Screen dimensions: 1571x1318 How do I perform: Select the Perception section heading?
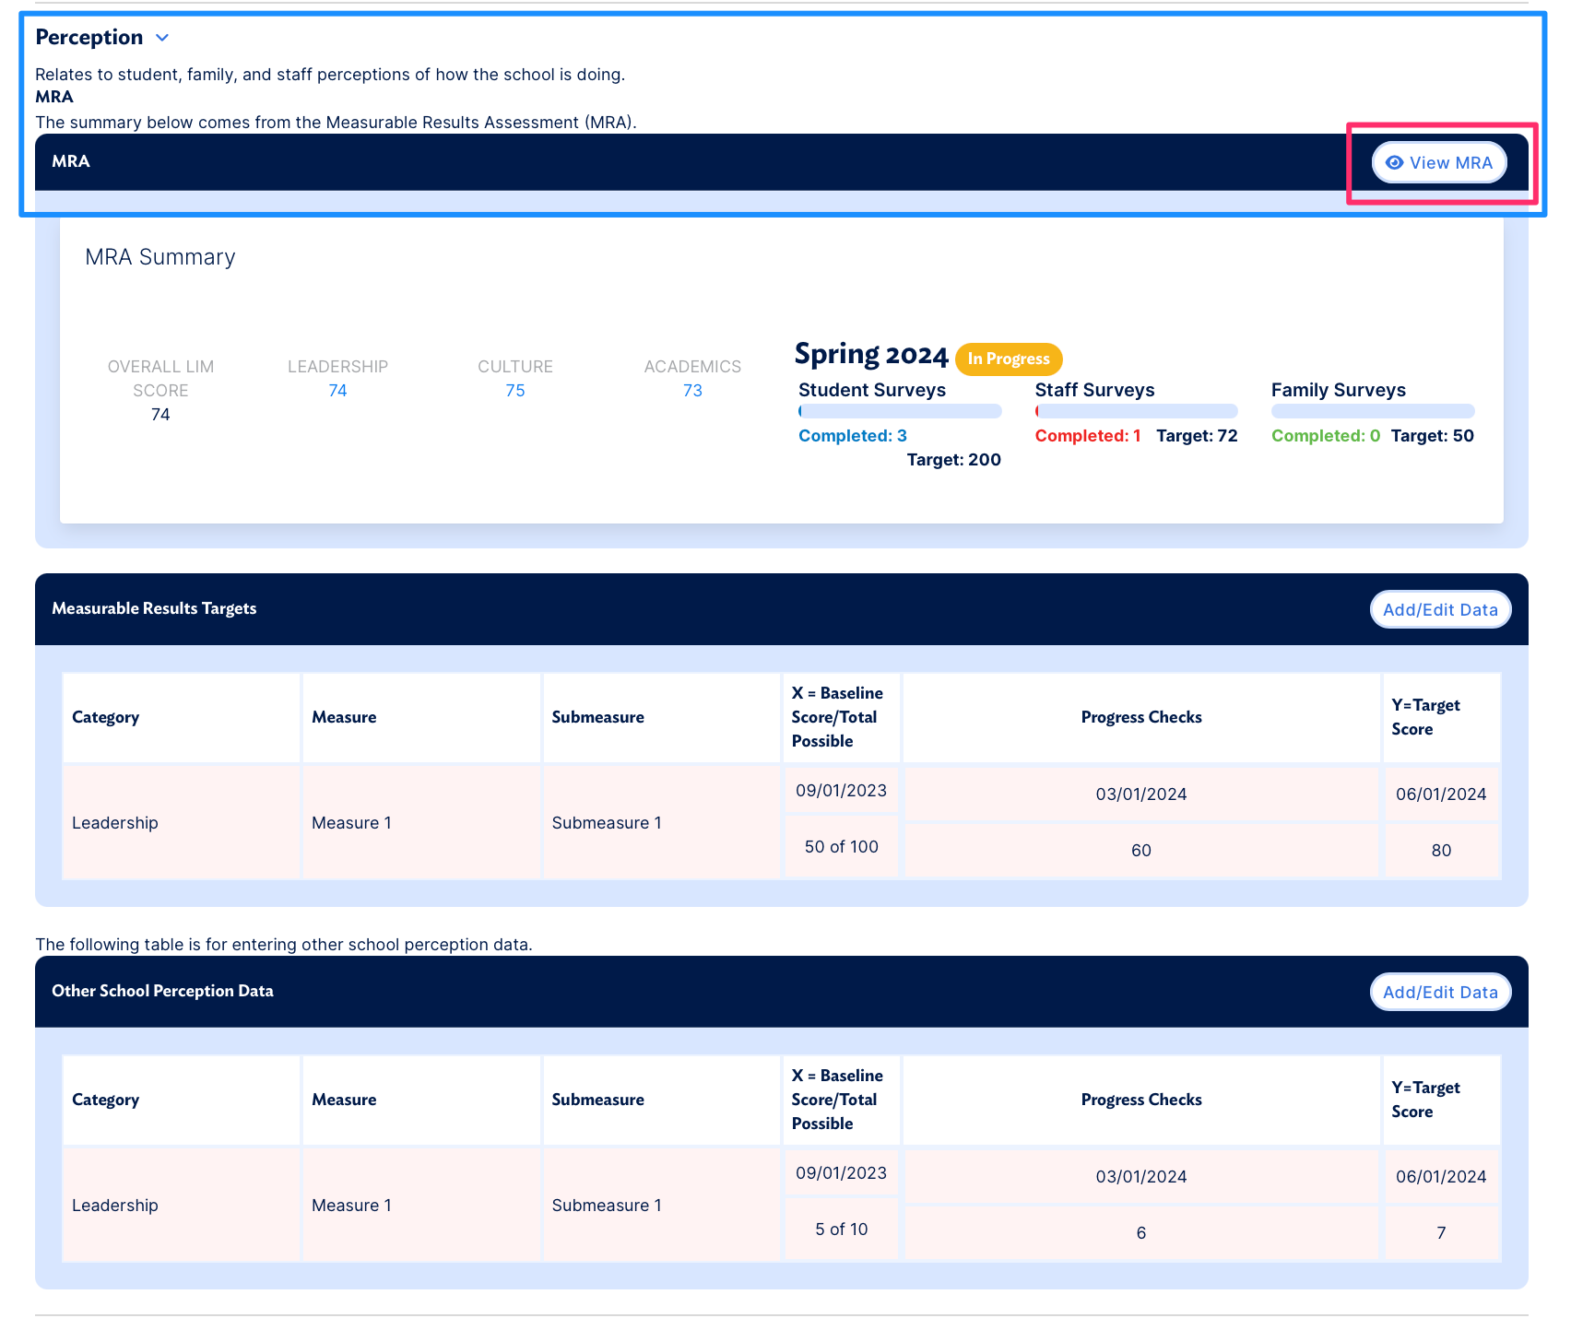coord(89,38)
